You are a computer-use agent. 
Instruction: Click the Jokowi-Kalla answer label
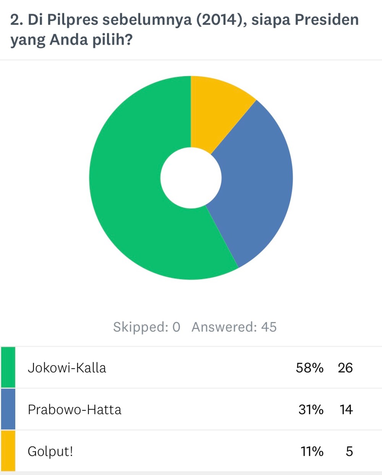pos(67,368)
